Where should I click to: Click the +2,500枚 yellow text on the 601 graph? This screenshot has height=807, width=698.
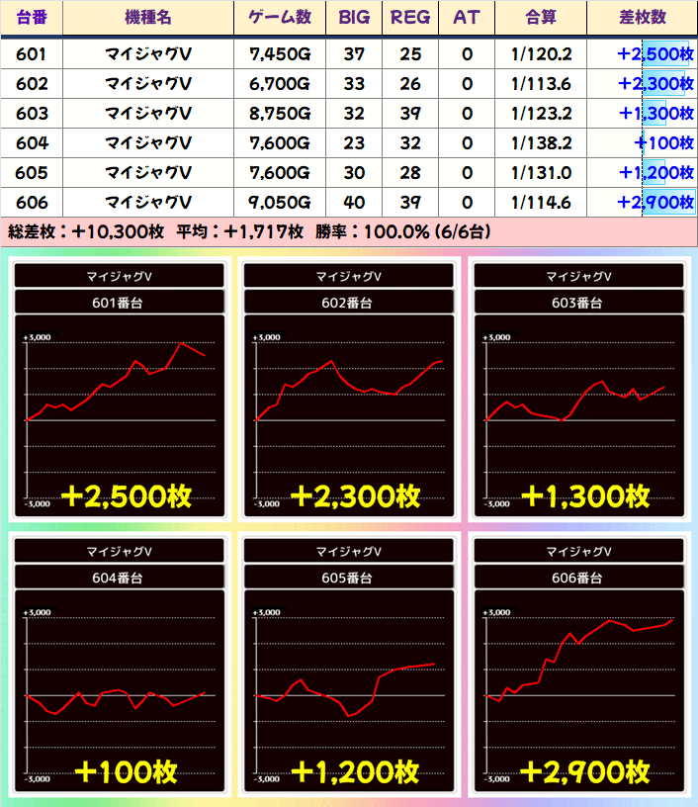coord(126,495)
